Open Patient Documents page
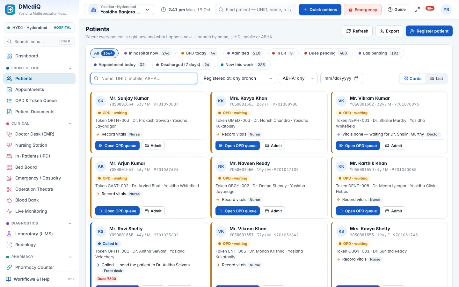This screenshot has width=459, height=287. coord(39,112)
